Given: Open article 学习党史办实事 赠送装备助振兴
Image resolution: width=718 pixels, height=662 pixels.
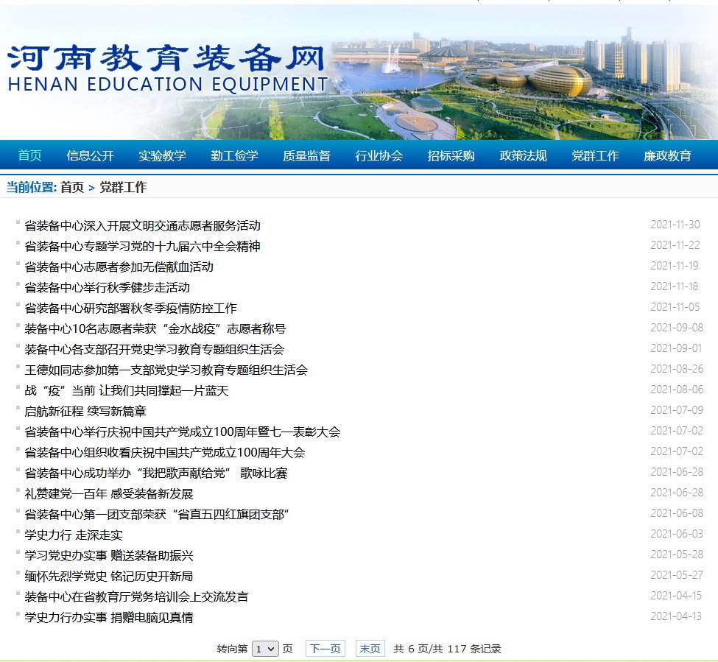Looking at the screenshot, I should pyautogui.click(x=109, y=555).
